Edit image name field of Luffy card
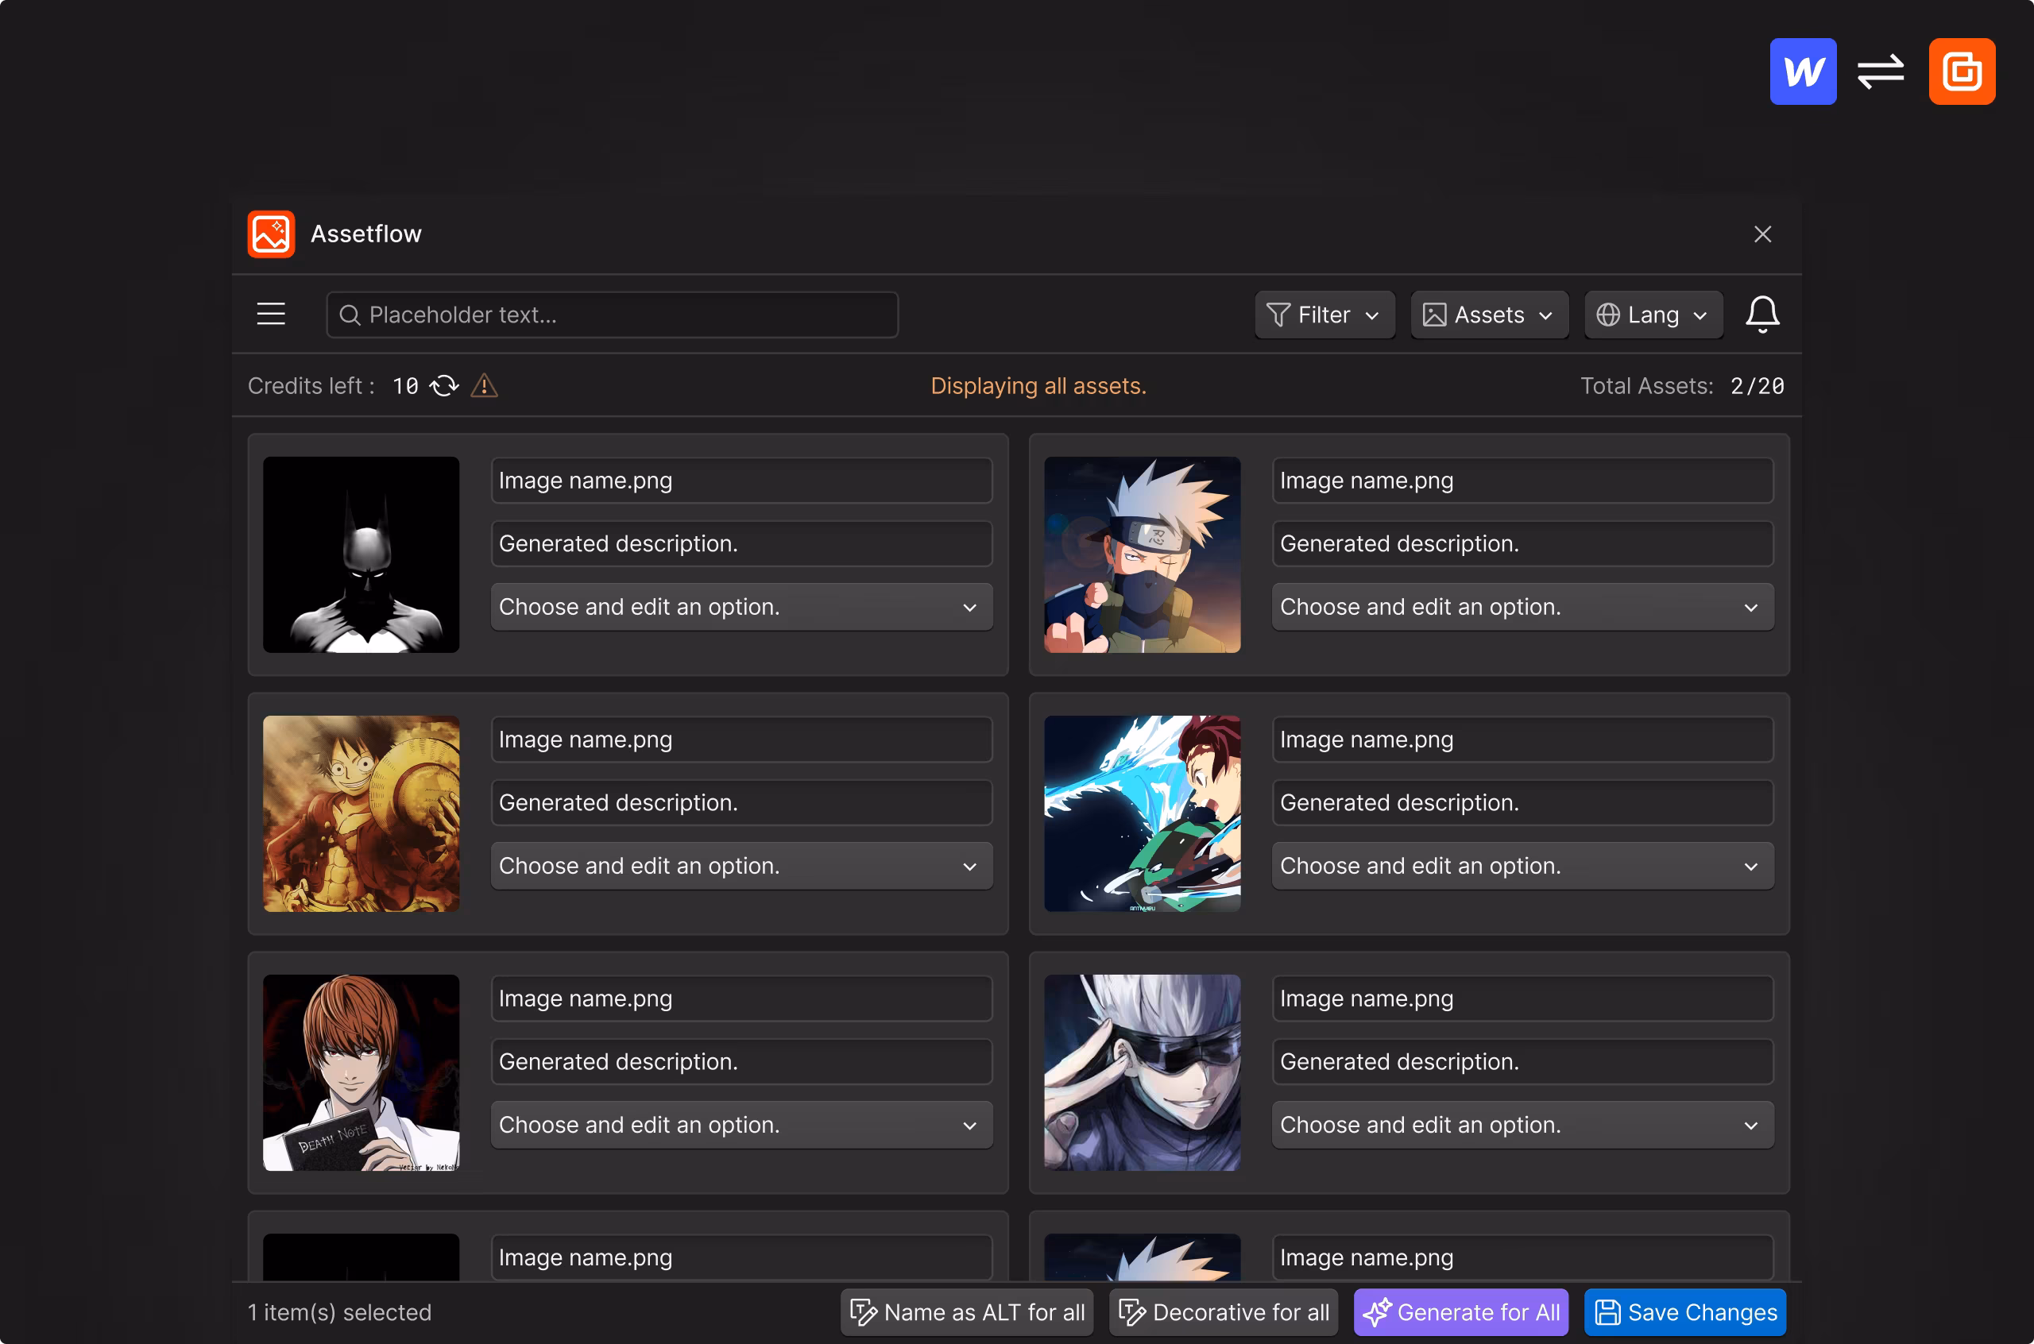This screenshot has height=1344, width=2034. pos(741,739)
